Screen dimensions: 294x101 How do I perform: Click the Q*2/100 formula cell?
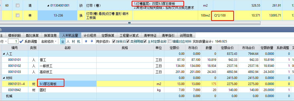(x=223, y=15)
